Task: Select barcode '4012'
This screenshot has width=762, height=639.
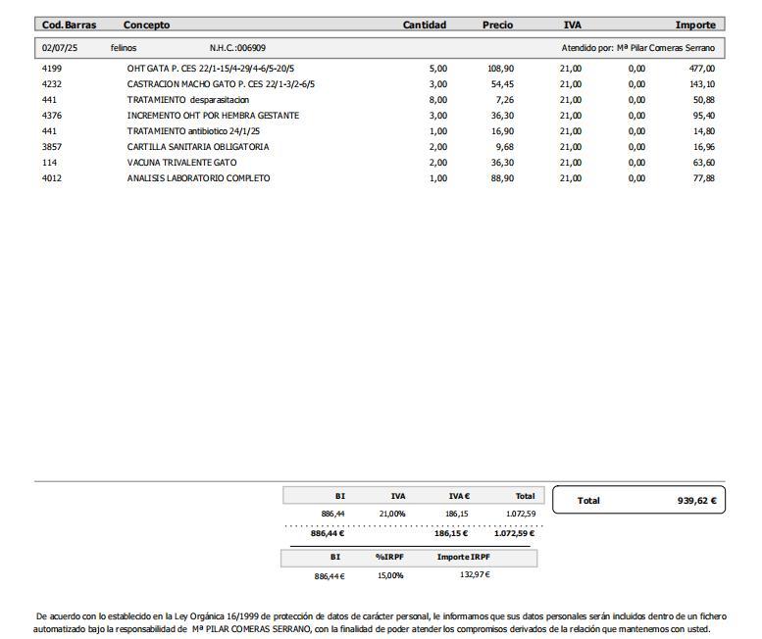Action: coord(52,178)
